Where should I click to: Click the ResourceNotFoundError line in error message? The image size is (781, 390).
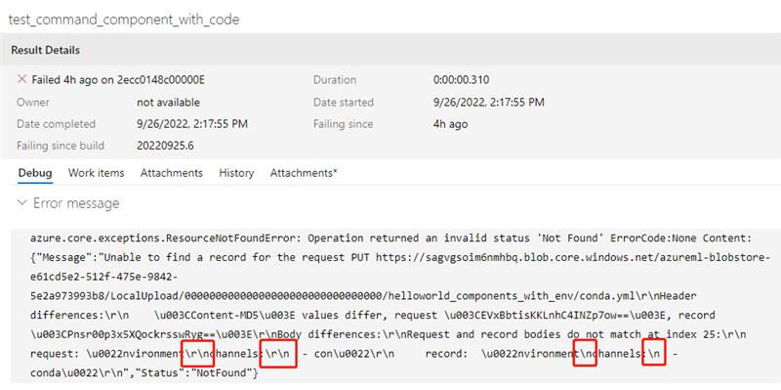pyautogui.click(x=390, y=238)
